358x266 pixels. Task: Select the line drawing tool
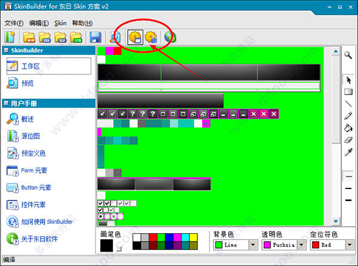click(348, 104)
